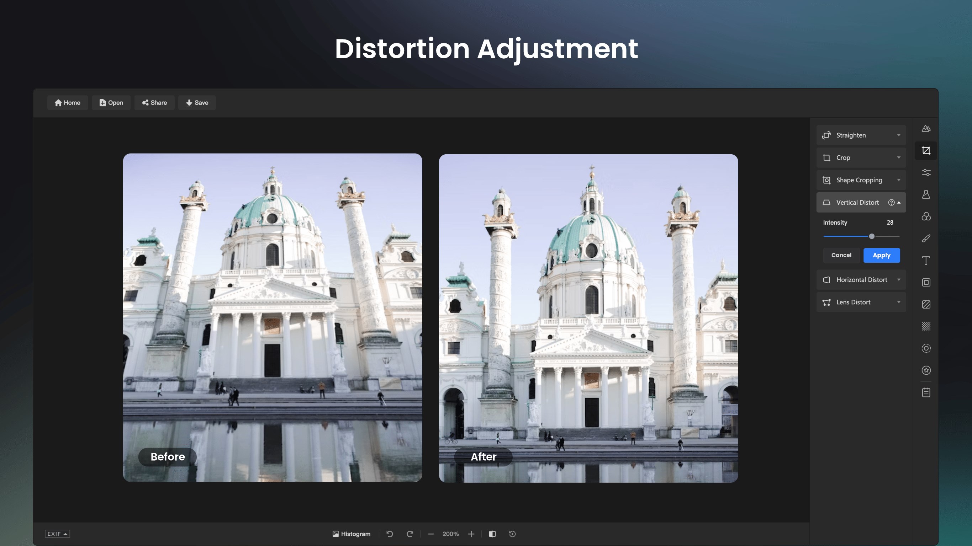Zoom in with the plus icon

471,534
